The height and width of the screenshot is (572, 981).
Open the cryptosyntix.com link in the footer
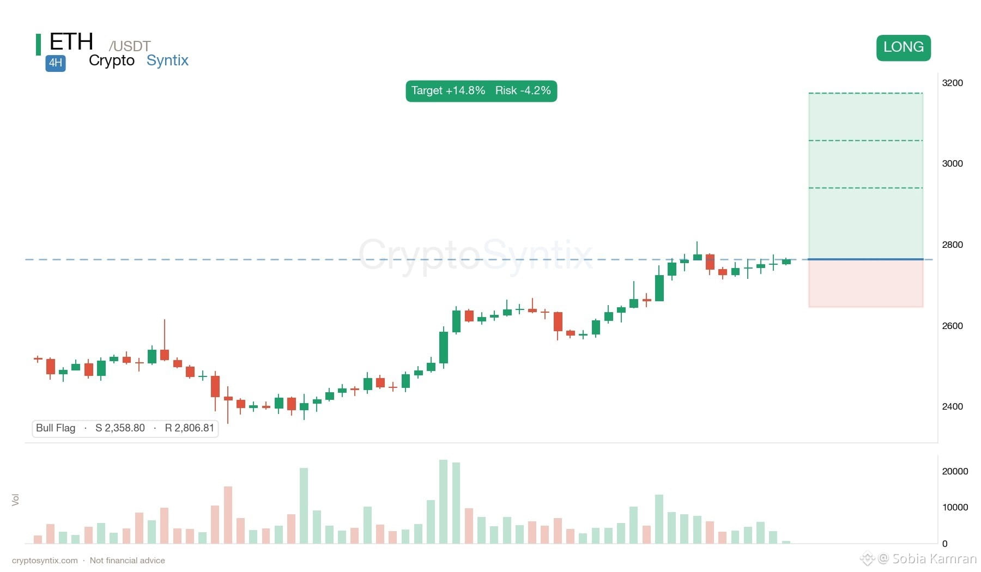tap(45, 560)
